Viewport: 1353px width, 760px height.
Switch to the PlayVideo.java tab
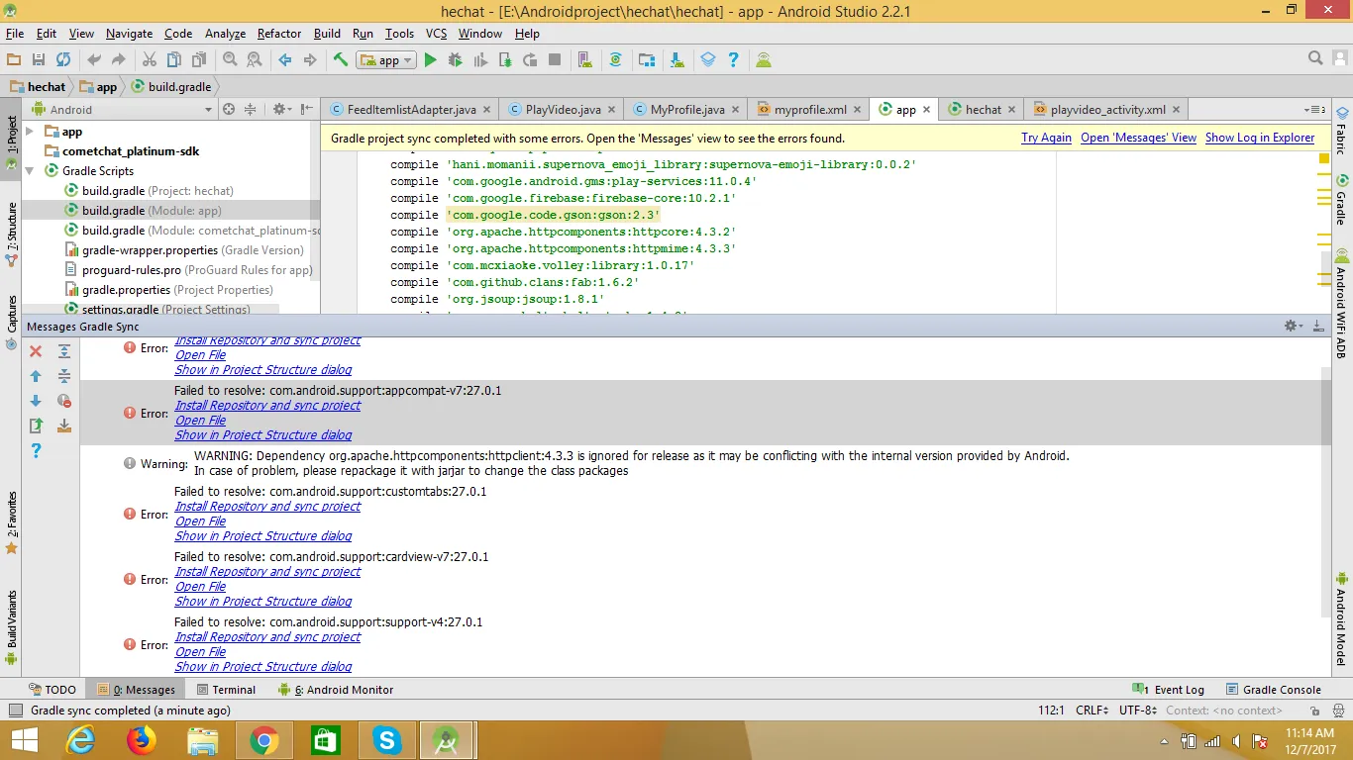click(x=563, y=110)
